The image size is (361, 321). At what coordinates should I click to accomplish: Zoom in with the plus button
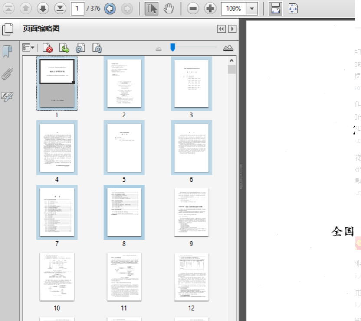pos(210,9)
